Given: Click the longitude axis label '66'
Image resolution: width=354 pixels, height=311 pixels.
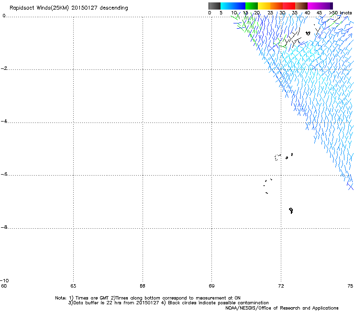Looking at the screenshot, I should point(142,286).
